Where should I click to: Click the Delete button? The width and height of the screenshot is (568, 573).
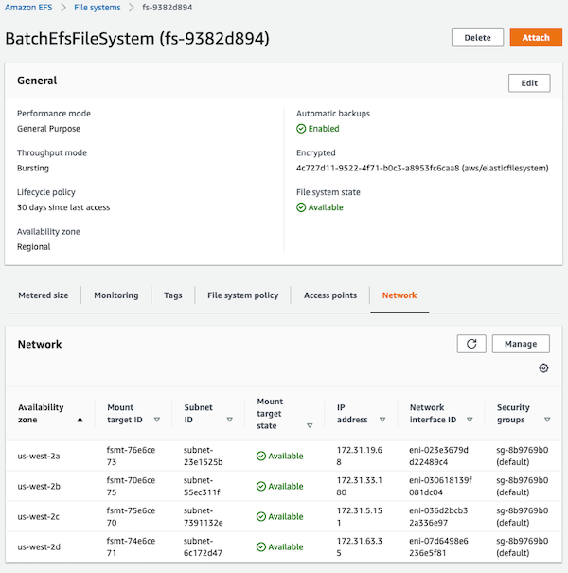click(x=477, y=38)
